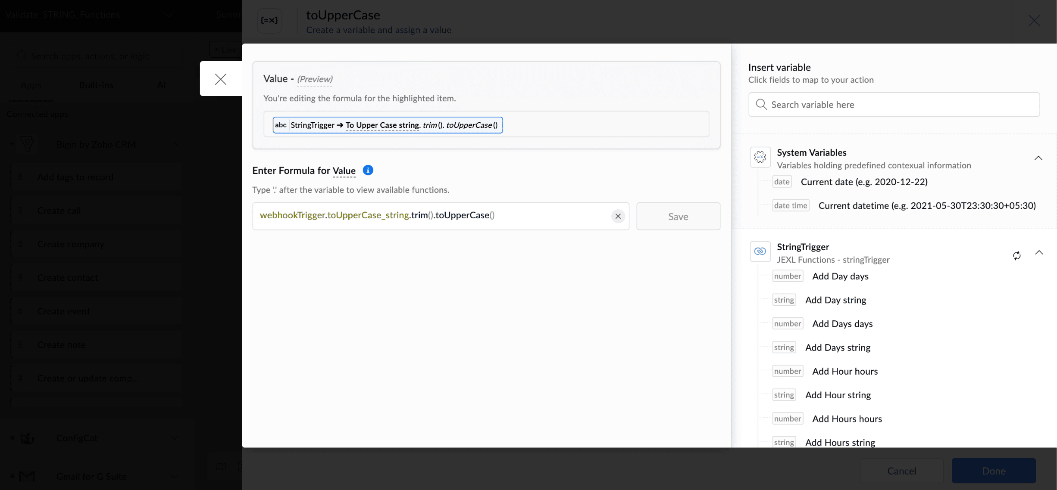Click the variable icon next to toUpperCase
This screenshot has width=1057, height=490.
pos(269,20)
